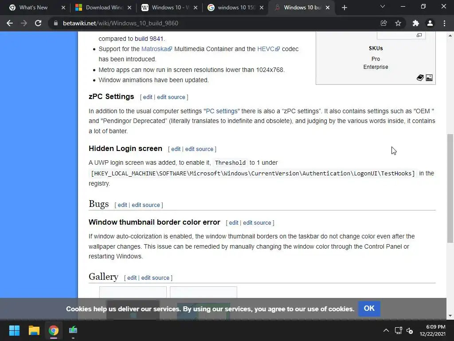Follow the PC settings link
The width and height of the screenshot is (454, 341).
(222, 111)
